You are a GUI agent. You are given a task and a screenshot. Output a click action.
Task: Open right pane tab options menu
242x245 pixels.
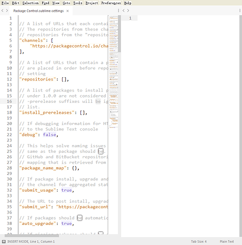click(240, 11)
